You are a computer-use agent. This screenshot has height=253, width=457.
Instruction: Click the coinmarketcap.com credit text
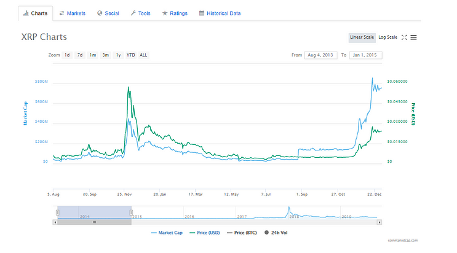(403, 241)
